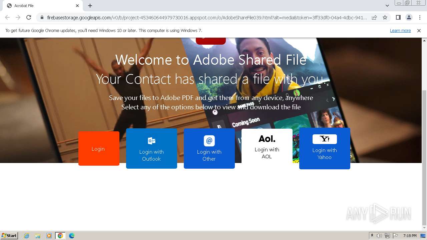
Task: Show hidden system tray icons
Action: 372,236
